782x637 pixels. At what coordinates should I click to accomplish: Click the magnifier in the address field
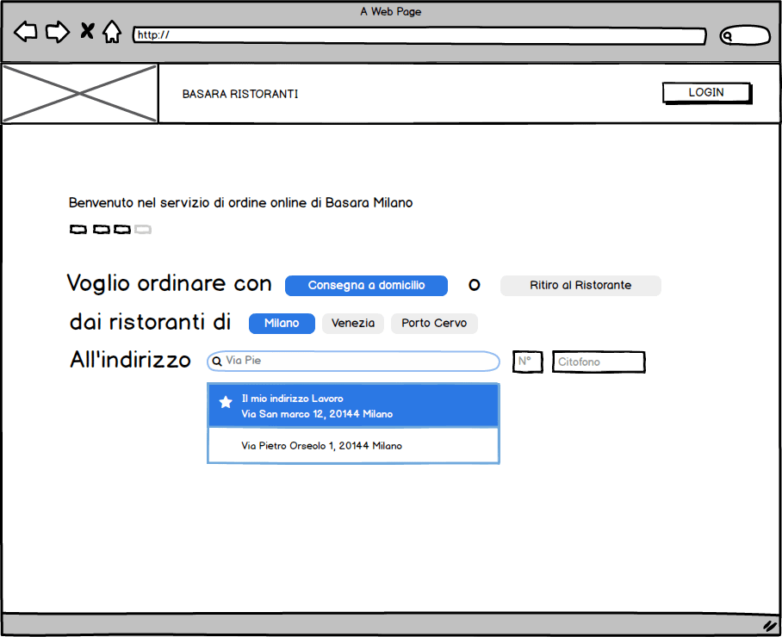click(217, 362)
